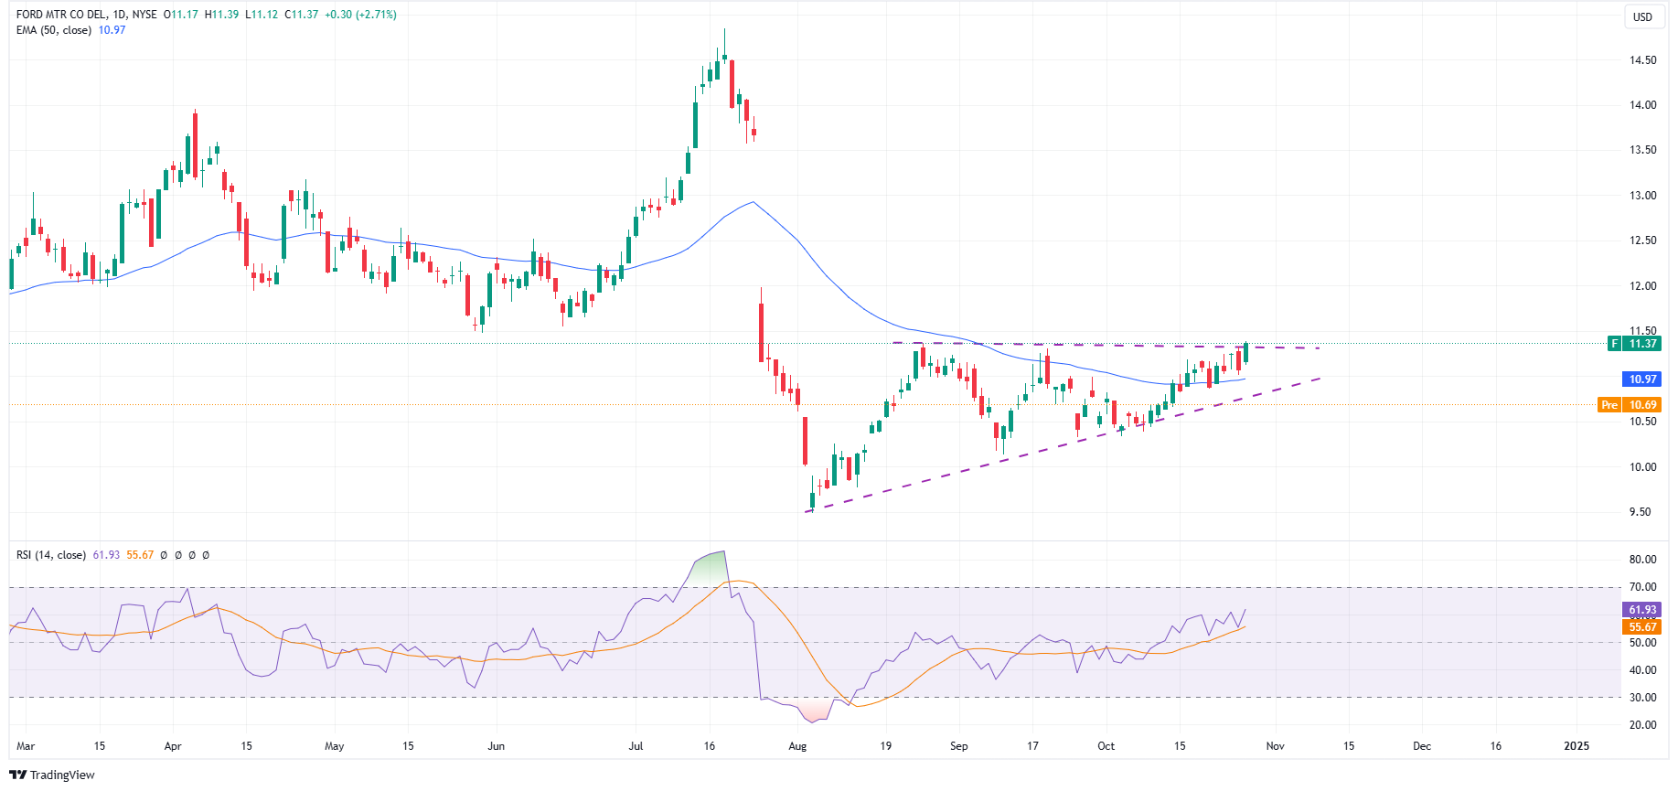Select the EMA (50, close) indicator legend

click(54, 30)
